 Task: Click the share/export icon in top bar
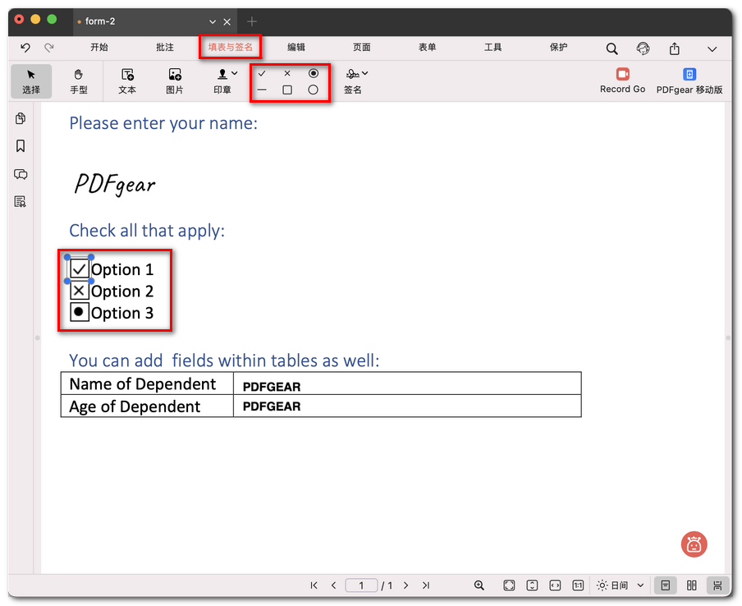(675, 48)
